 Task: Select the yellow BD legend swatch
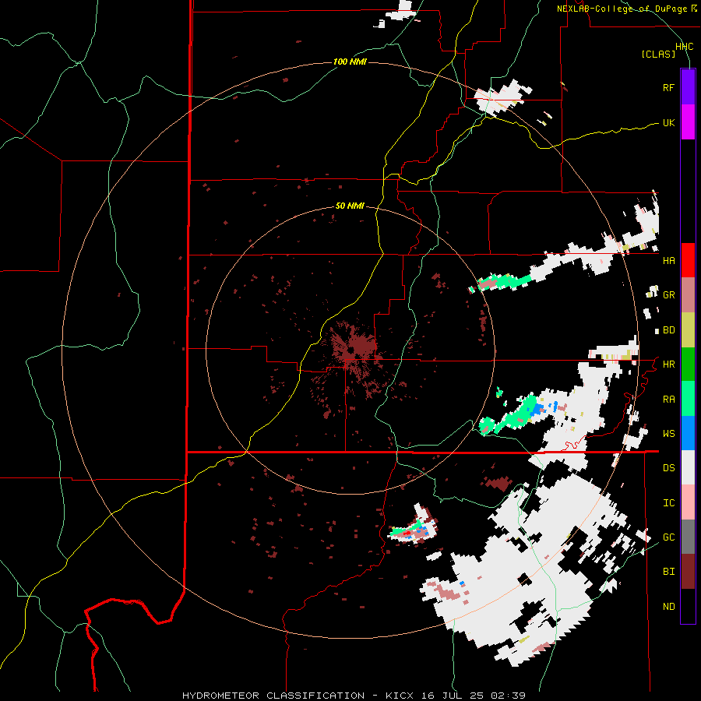pos(688,329)
